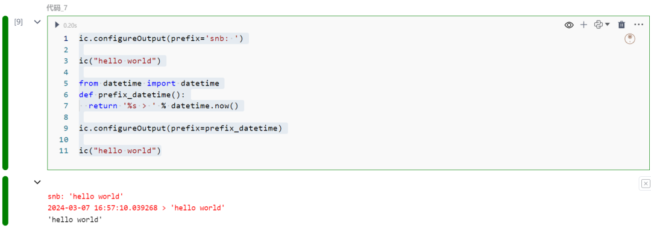Click line number 7 in the gutter
651x243 pixels.
coord(64,106)
